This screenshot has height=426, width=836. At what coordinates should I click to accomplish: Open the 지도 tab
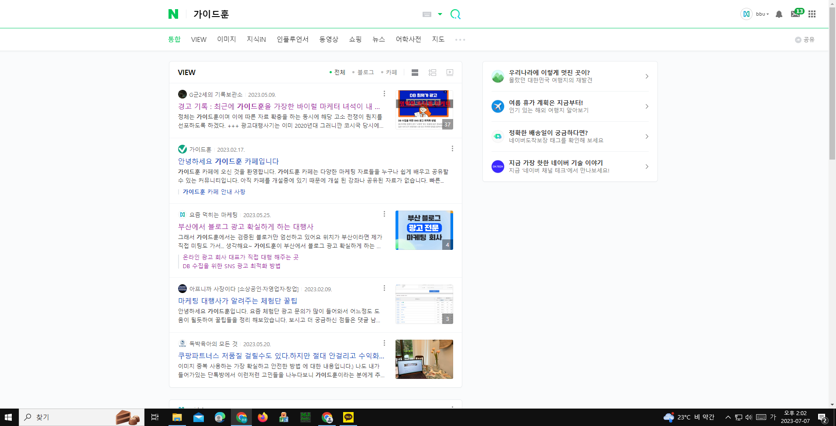[x=438, y=39]
